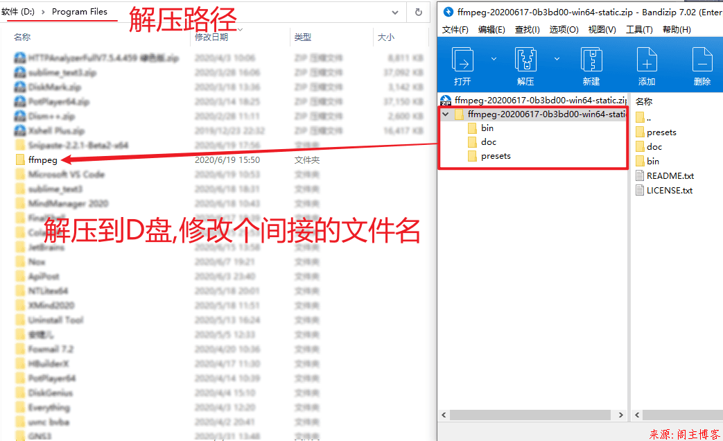This screenshot has height=441, width=723.
Task: Sort Explorer by 类型 column header
Action: point(303,37)
